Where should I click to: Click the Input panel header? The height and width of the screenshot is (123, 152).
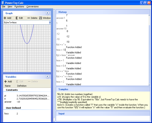pos(103,113)
